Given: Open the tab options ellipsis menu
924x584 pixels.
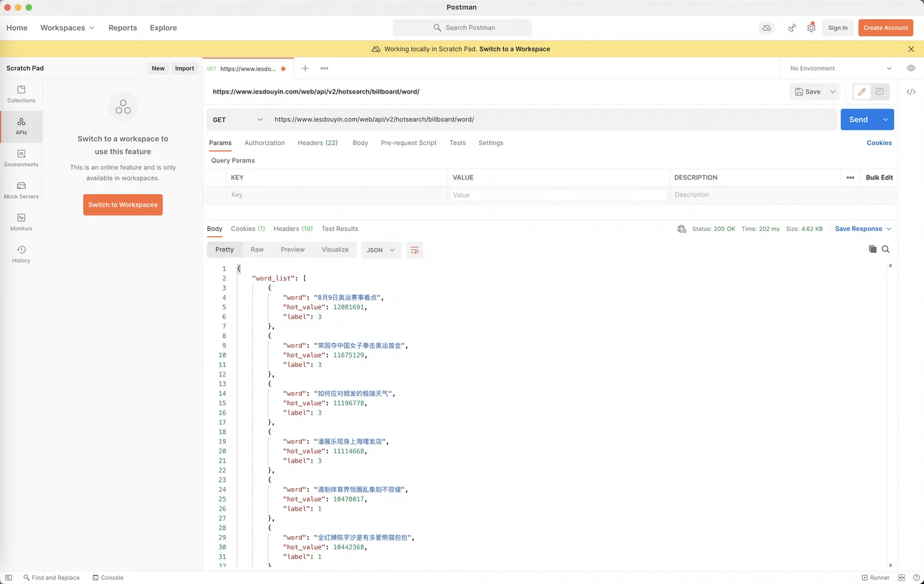Looking at the screenshot, I should pyautogui.click(x=324, y=68).
